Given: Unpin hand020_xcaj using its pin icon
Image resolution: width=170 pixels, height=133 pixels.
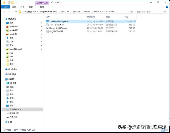Looking at the screenshot, I should pos(41,49).
